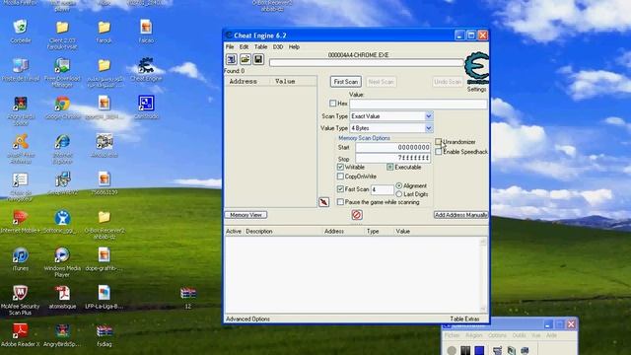The image size is (631, 355).
Task: Open the process list in Cheat Engine
Action: coord(232,59)
